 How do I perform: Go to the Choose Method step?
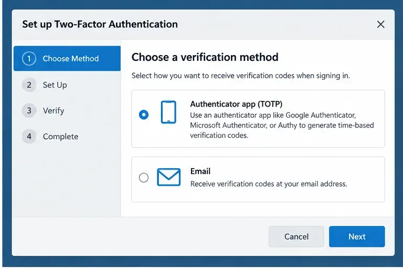click(x=67, y=58)
